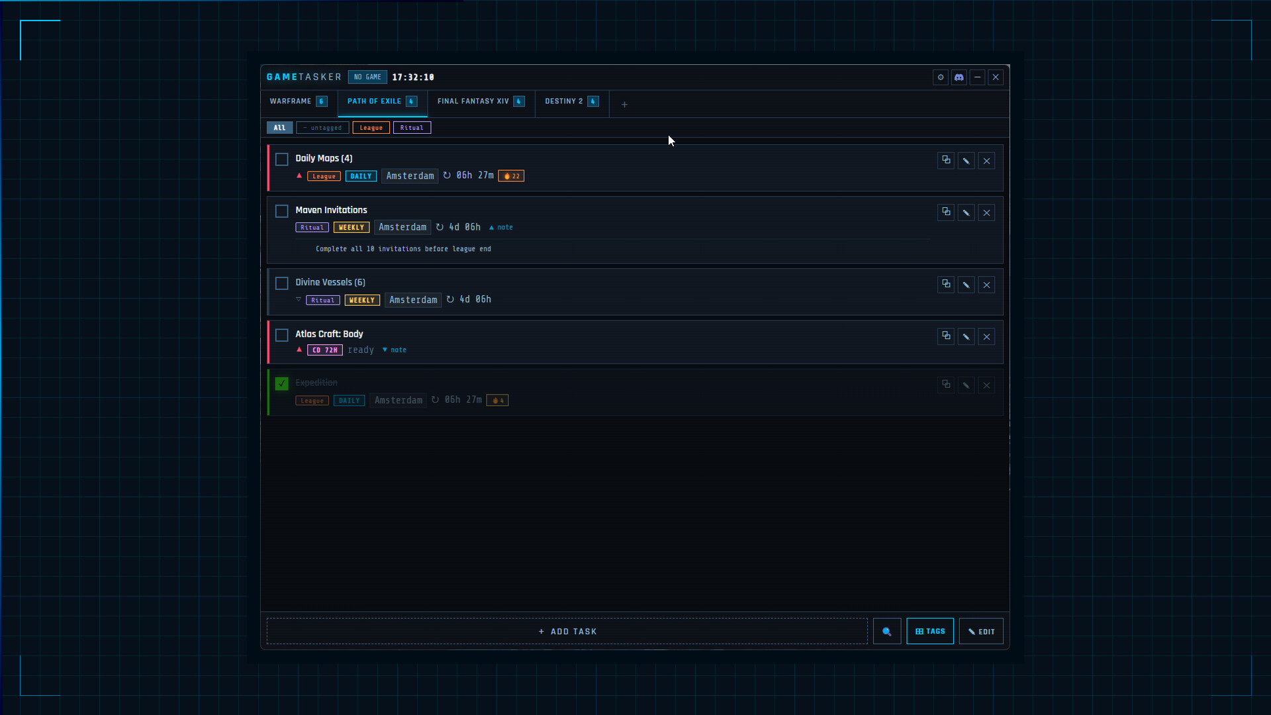Screen dimensions: 1271x715
Task: Open the settings gear in title bar
Action: pyautogui.click(x=940, y=77)
